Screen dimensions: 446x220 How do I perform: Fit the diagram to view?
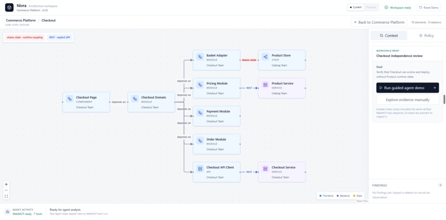click(6, 196)
